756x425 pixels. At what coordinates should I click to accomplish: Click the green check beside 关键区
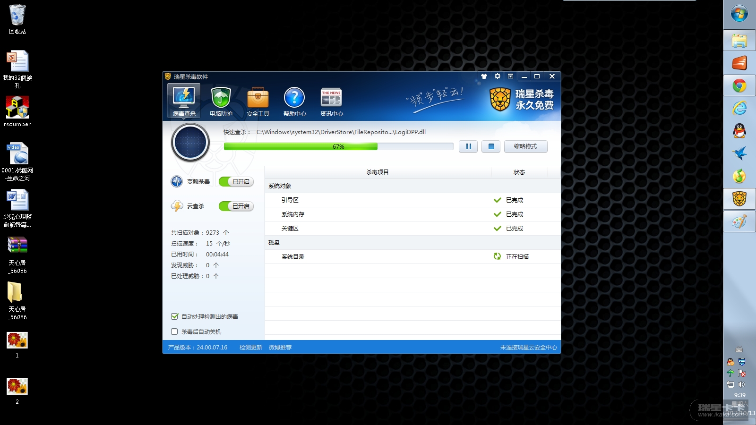497,229
